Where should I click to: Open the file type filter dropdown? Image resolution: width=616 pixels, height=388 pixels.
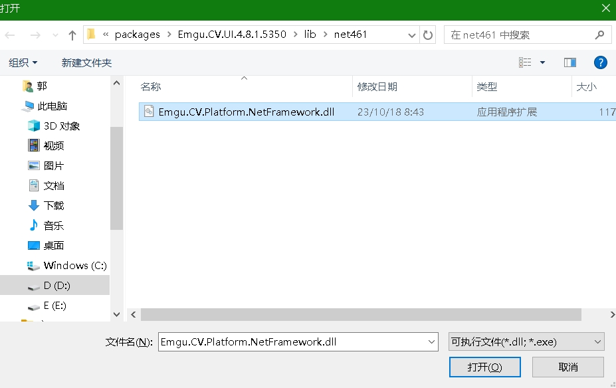[526, 341]
